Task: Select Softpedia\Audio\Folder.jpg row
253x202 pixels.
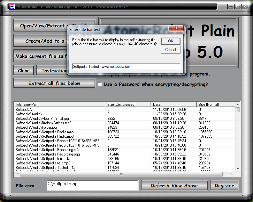Action: 125,127
